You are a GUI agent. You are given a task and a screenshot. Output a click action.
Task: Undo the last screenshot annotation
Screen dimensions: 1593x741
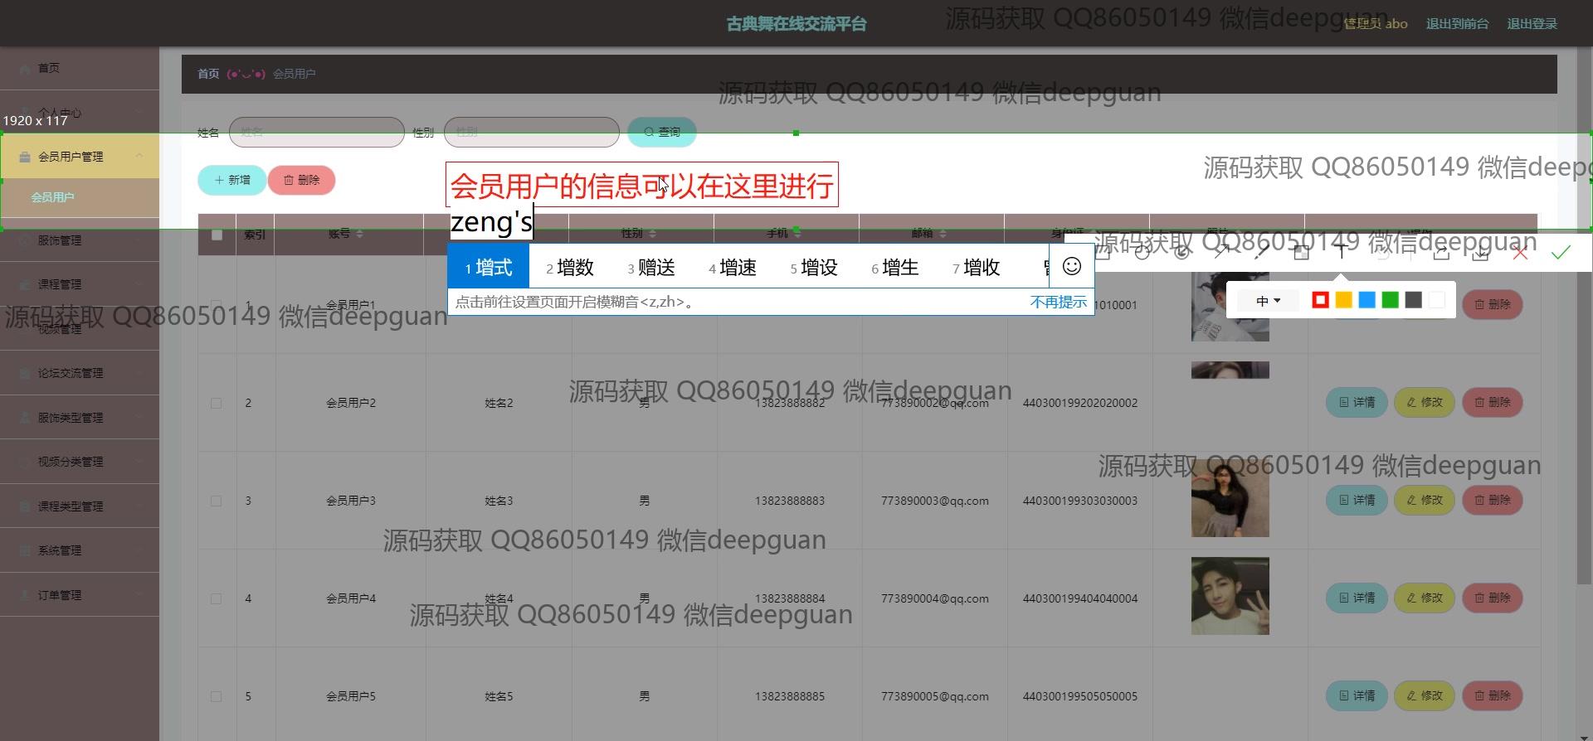[x=1382, y=253]
